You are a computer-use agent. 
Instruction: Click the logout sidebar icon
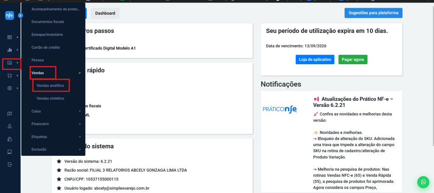click(x=9, y=165)
